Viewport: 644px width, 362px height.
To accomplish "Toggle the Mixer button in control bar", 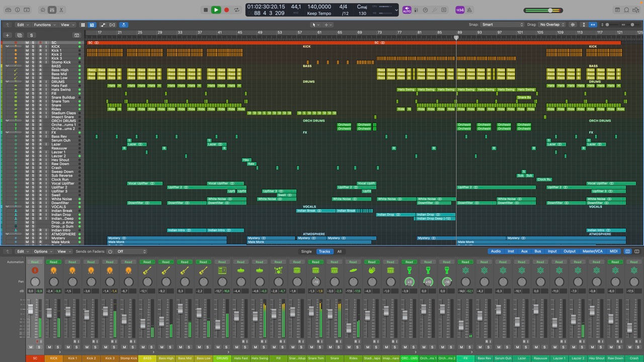I will pyautogui.click(x=51, y=10).
